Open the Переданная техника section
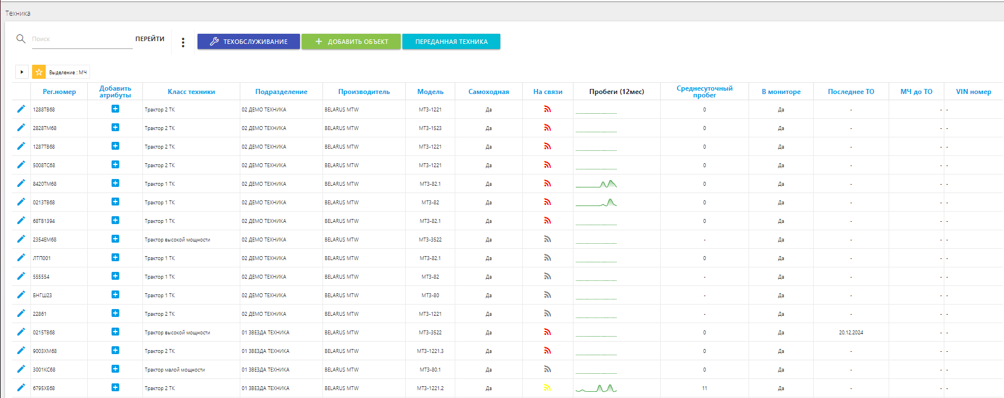 tap(451, 42)
